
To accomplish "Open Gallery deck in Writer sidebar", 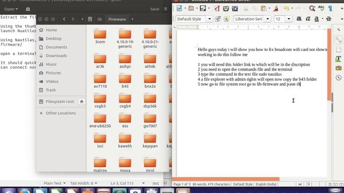I will point(339,68).
